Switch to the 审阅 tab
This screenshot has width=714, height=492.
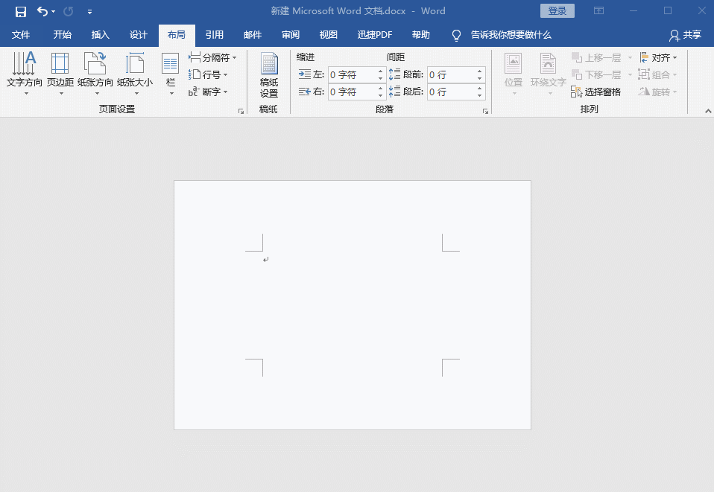click(x=291, y=35)
